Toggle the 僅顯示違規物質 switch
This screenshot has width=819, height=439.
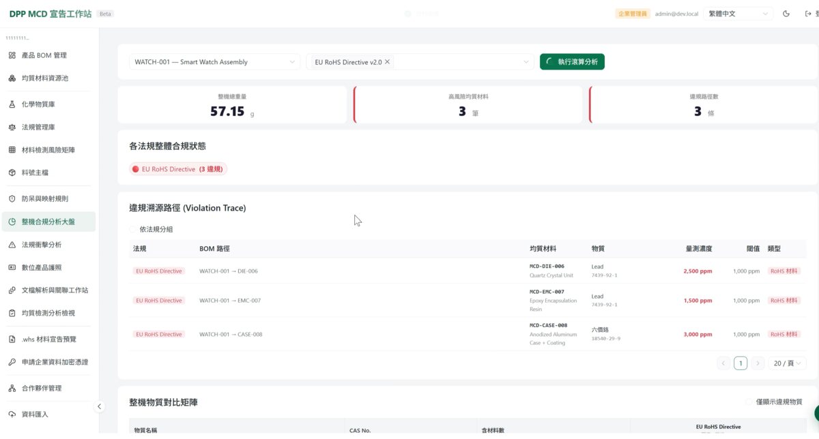point(749,402)
